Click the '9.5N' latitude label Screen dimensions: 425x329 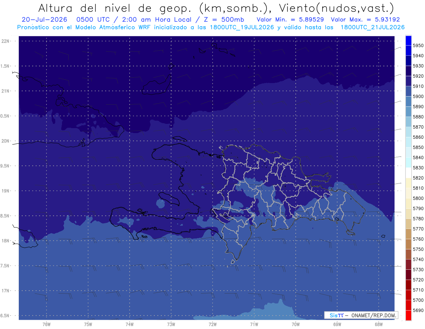tap(5, 166)
